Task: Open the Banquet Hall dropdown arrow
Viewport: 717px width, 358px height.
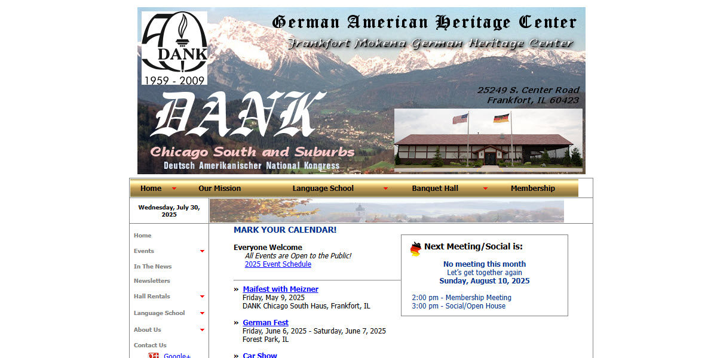Action: click(x=485, y=188)
